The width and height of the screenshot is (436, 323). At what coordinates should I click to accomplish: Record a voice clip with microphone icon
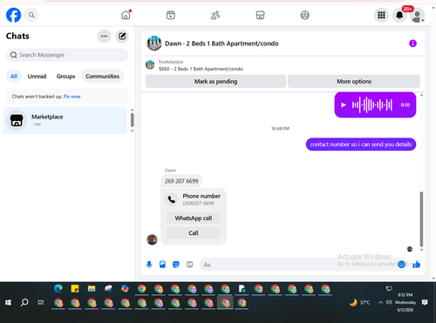click(149, 265)
